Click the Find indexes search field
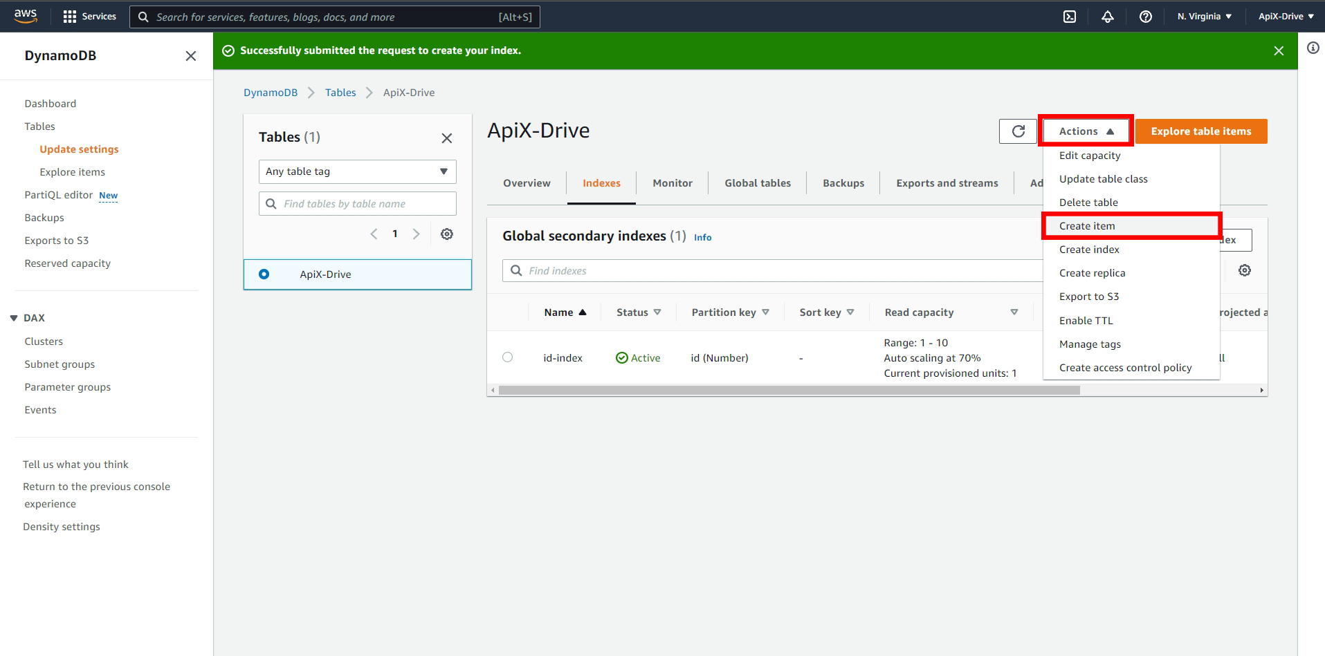Image resolution: width=1325 pixels, height=656 pixels. pyautogui.click(x=772, y=271)
